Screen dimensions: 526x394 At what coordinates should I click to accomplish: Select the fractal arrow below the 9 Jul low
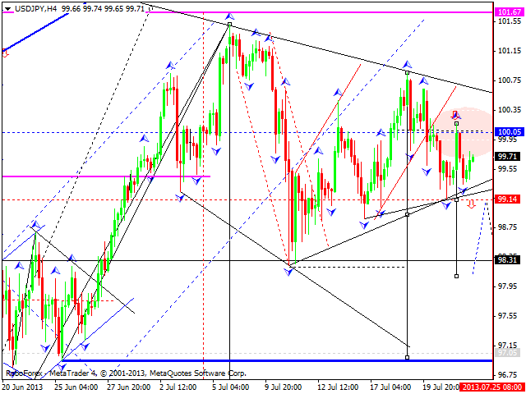point(290,270)
